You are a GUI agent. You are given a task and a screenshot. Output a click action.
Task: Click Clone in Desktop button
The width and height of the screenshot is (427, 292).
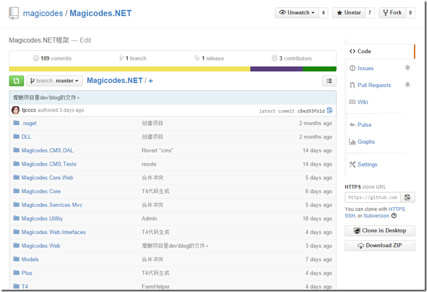point(380,230)
